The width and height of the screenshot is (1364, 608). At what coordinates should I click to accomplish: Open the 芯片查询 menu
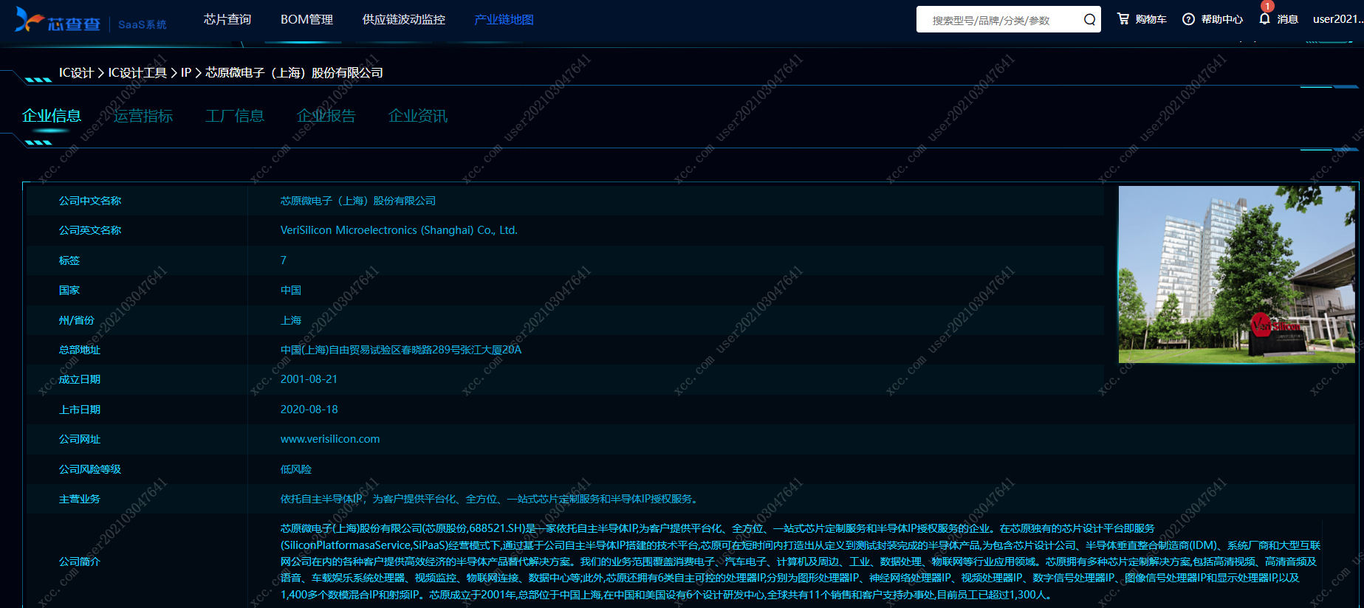point(227,19)
